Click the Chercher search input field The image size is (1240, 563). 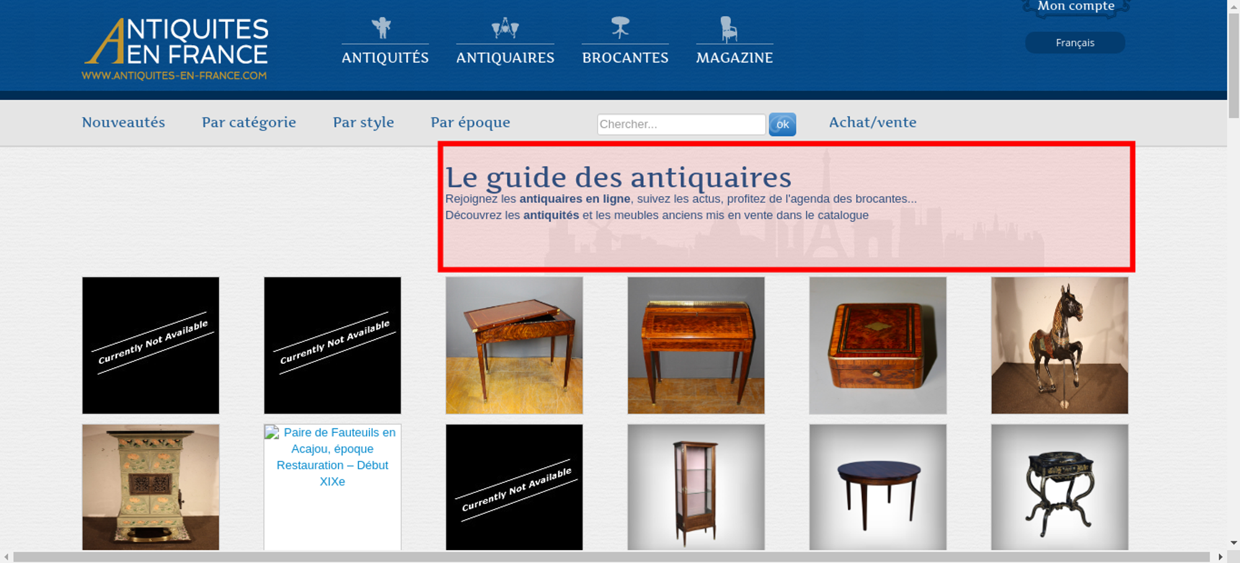681,124
